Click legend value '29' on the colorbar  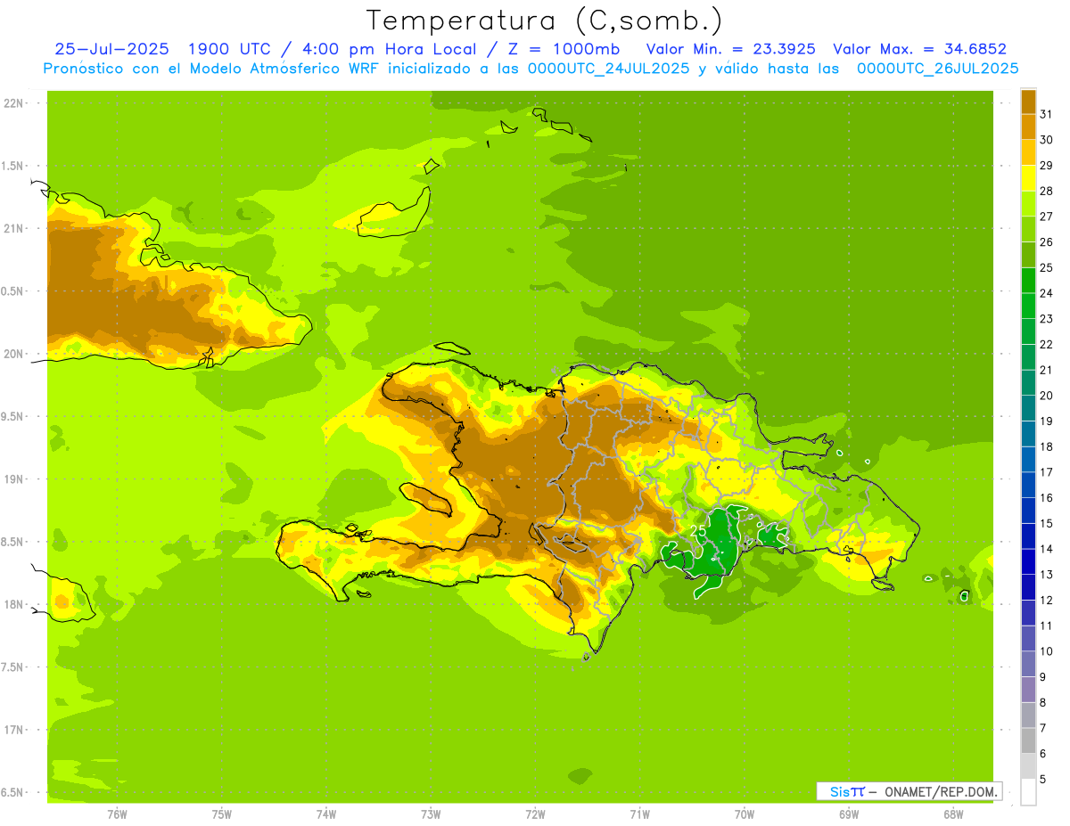pos(1047,165)
